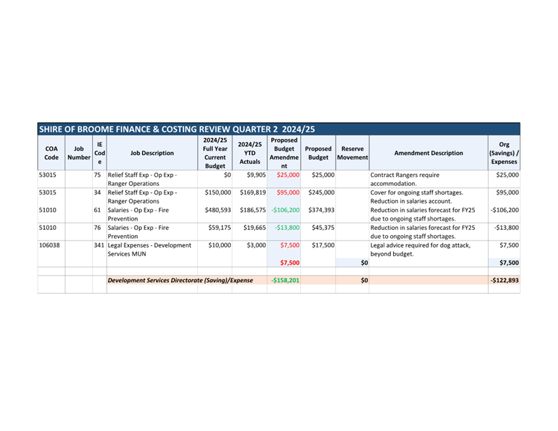Screen dimensions: 558x431
Task: Click the red $95,000 proposed amendment
Action: (288, 192)
